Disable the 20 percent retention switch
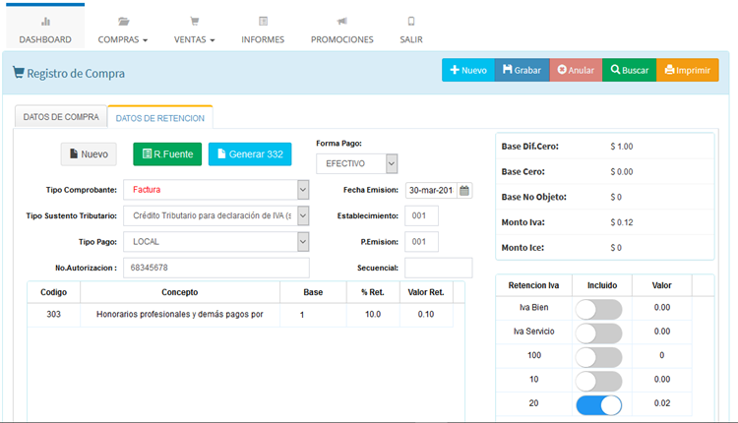 point(598,404)
